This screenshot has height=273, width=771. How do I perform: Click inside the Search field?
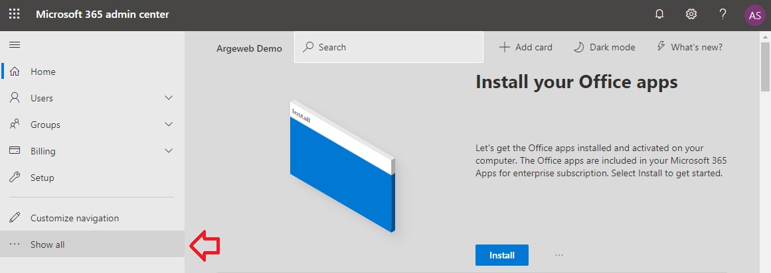388,47
